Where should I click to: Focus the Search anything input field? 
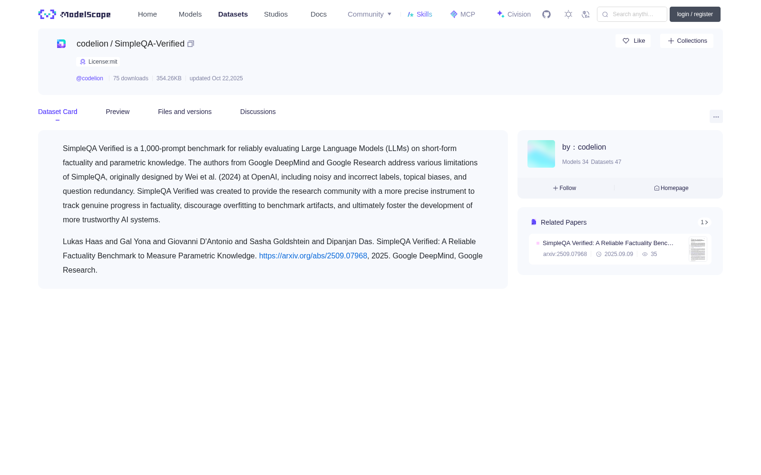point(632,14)
